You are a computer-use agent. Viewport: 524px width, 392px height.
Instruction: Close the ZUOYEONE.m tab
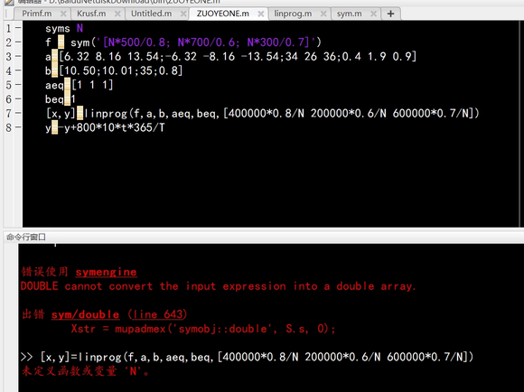click(x=261, y=14)
